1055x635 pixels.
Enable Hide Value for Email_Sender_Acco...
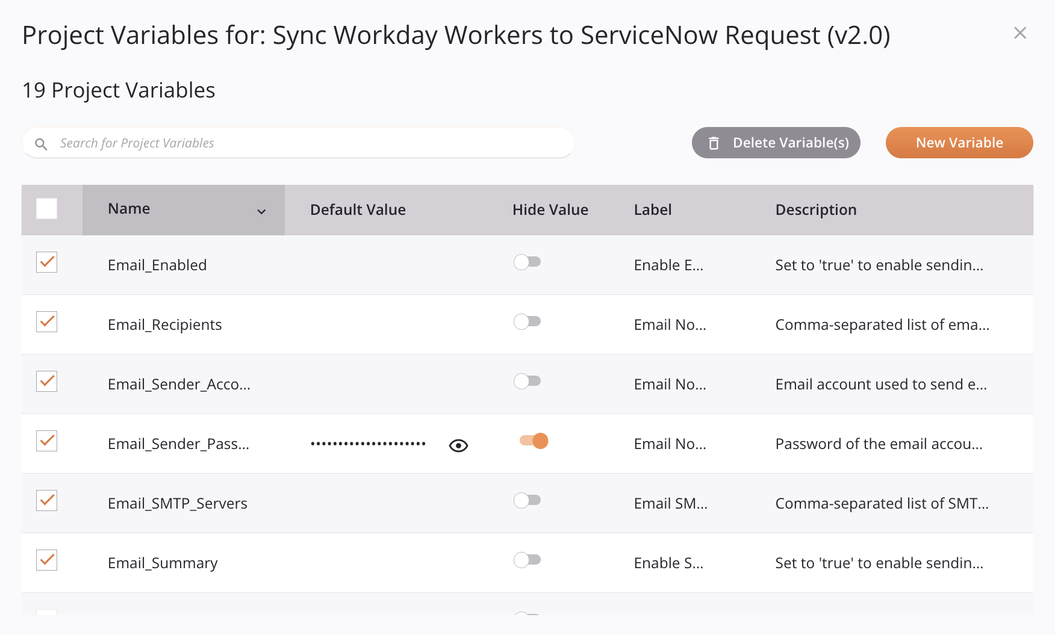coord(527,381)
